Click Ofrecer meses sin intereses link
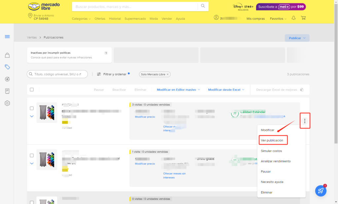 (x=174, y=175)
